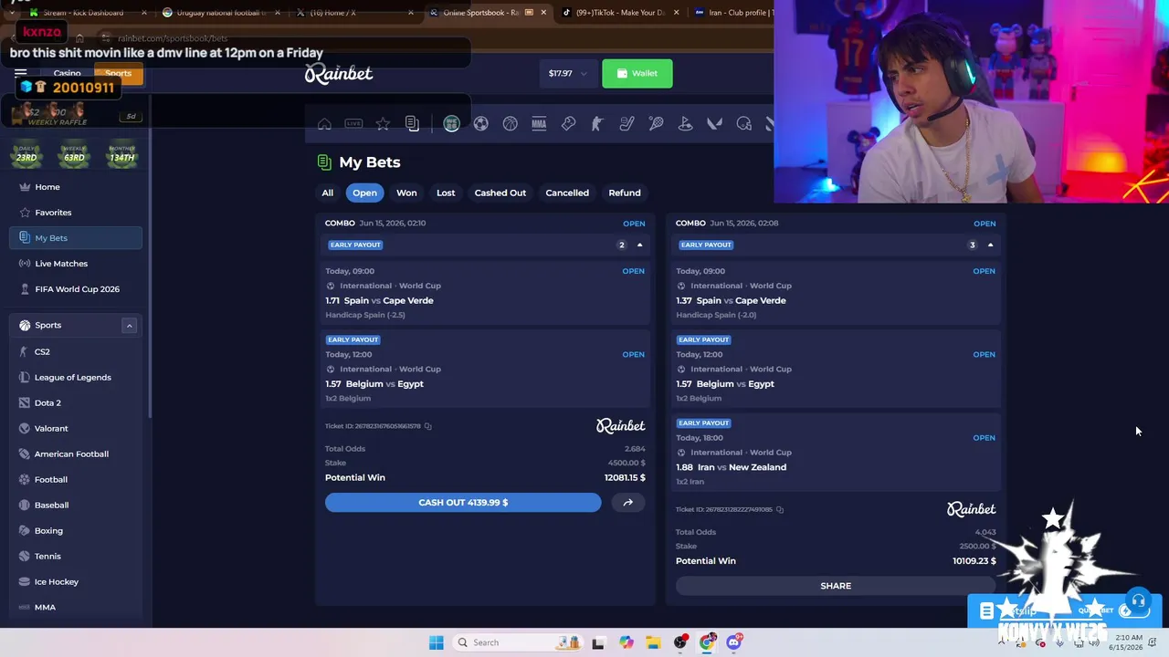
Task: Open Copilot from the taskbar
Action: 627,642
